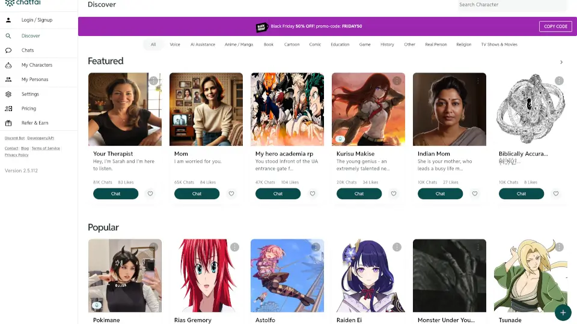Click the Discover search icon in sidebar
Screen dimensions: 577x324
tap(8, 36)
